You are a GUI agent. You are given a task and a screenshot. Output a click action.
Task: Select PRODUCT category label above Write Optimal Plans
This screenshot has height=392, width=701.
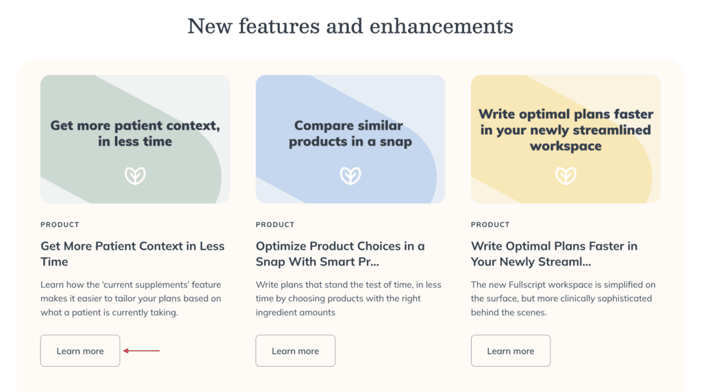click(490, 224)
